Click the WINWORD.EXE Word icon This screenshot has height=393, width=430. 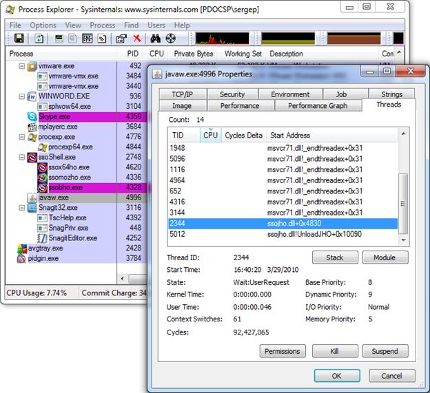click(32, 96)
